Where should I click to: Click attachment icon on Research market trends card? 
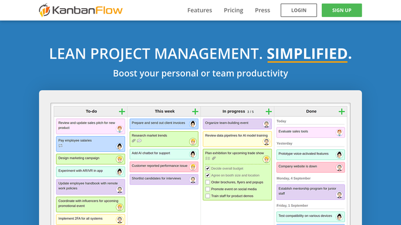coord(133,141)
